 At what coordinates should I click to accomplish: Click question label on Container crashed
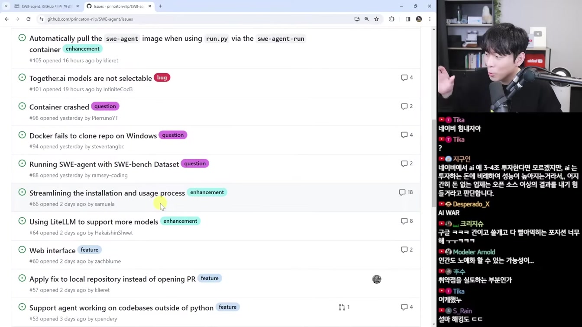click(x=105, y=106)
